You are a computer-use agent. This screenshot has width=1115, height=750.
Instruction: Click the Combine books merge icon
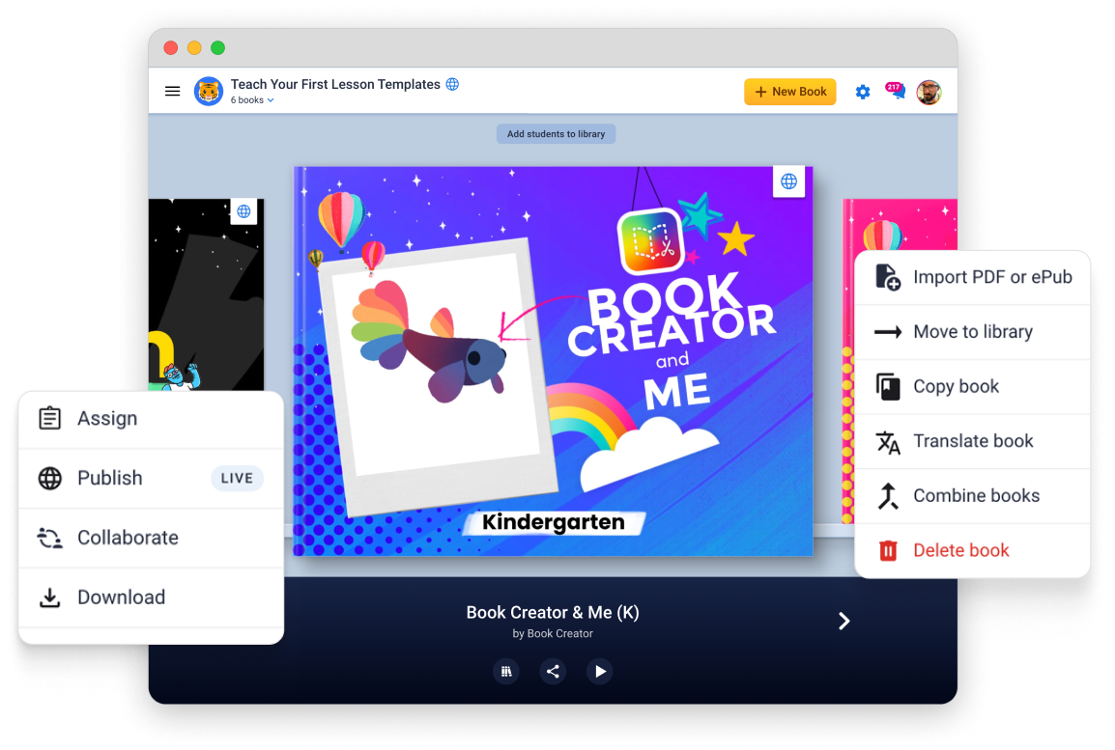tap(887, 496)
